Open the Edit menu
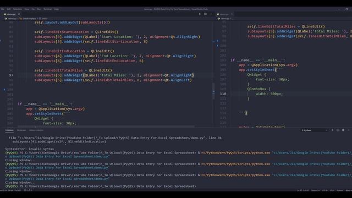Screen dimensions: 352x198 click(x=9, y=9)
